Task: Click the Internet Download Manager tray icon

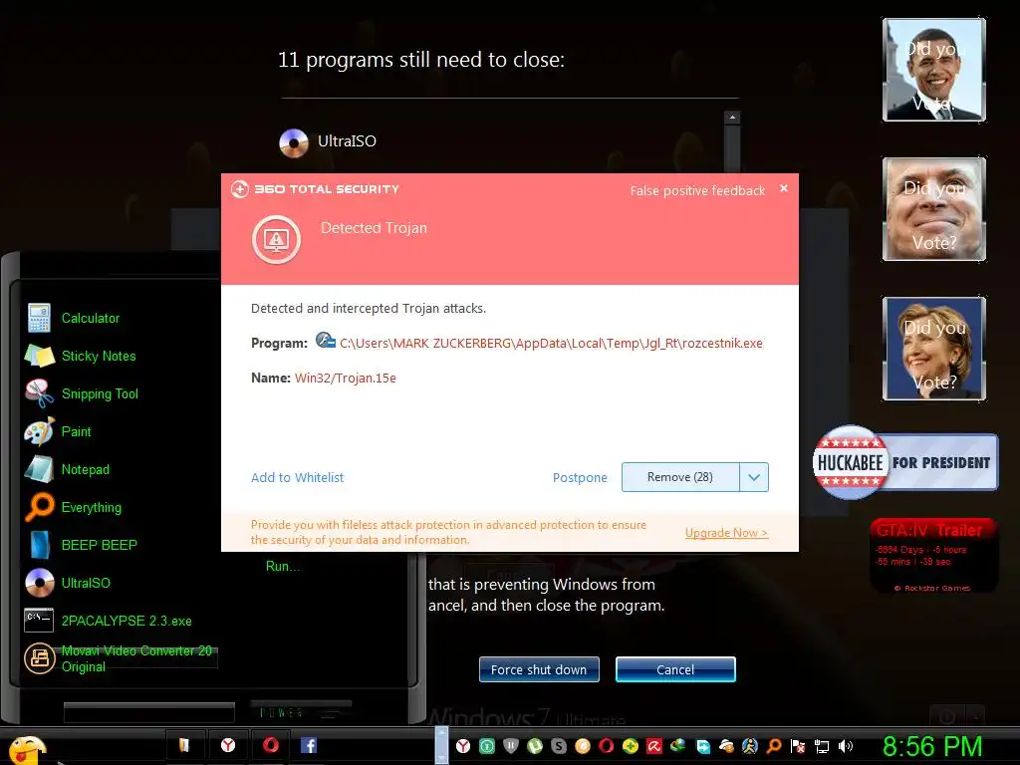Action: tap(677, 746)
